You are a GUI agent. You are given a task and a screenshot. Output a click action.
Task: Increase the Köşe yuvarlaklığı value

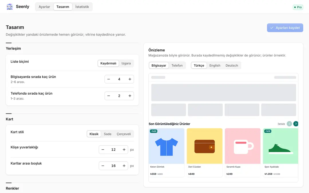pos(124,150)
